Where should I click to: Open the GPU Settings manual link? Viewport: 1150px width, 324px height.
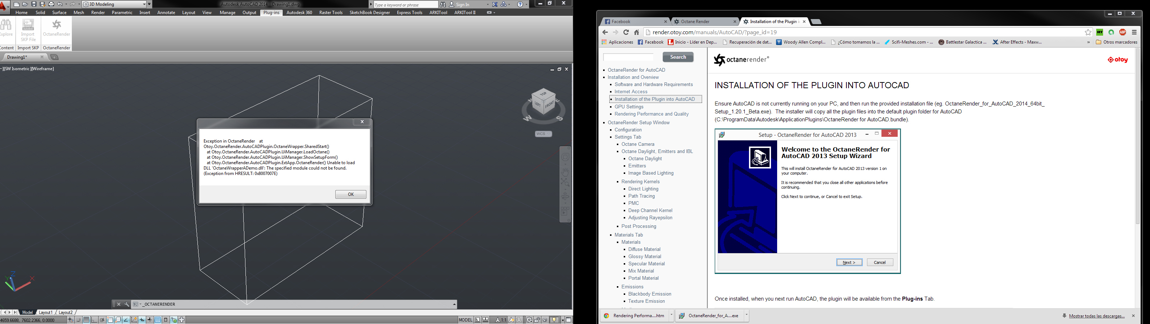pyautogui.click(x=629, y=107)
